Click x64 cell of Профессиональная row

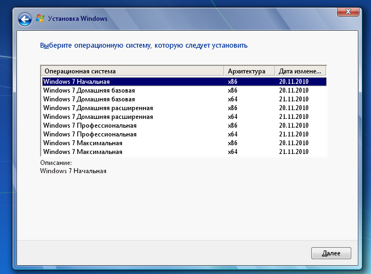point(232,134)
